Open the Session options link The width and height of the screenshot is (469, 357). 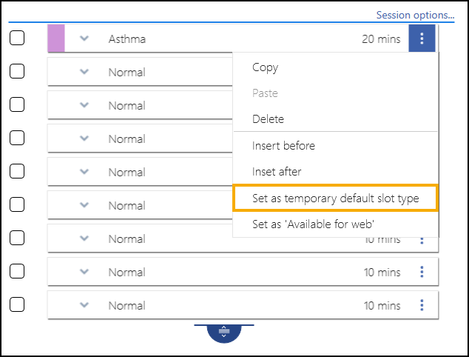(415, 15)
